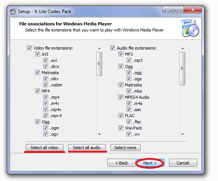
Task: Click the Select none button
Action: point(126,148)
